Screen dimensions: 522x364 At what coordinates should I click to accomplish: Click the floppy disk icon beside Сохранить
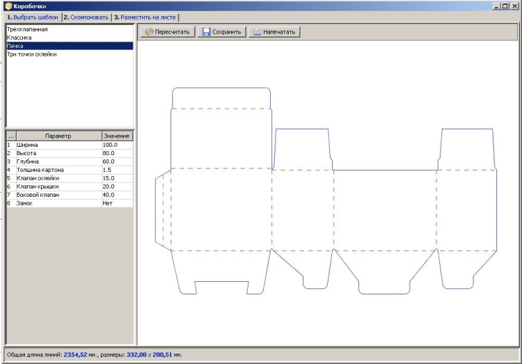pos(206,31)
